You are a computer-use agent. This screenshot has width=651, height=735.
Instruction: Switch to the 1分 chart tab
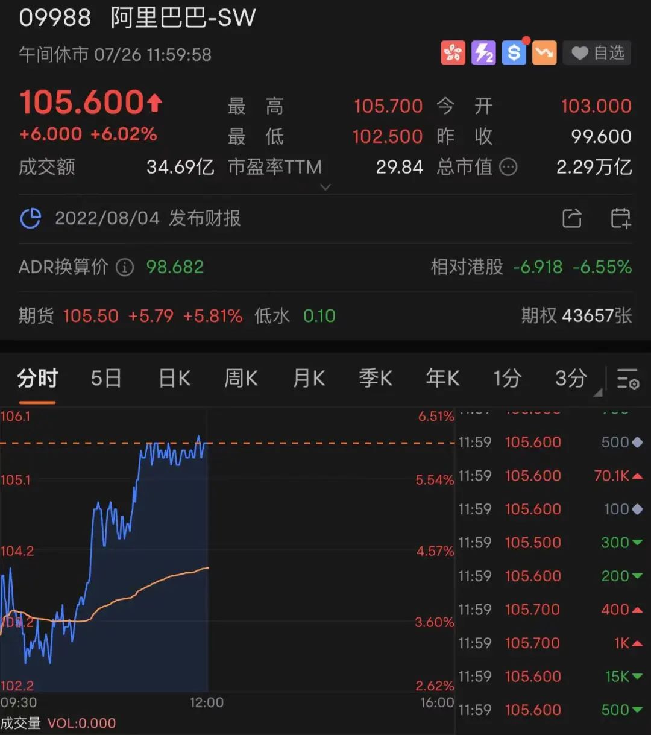click(507, 379)
